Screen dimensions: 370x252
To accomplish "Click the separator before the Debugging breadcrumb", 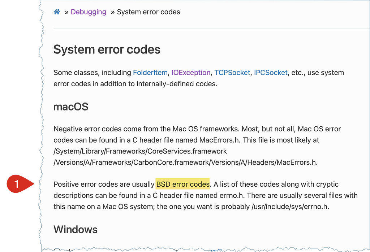I will coord(66,12).
